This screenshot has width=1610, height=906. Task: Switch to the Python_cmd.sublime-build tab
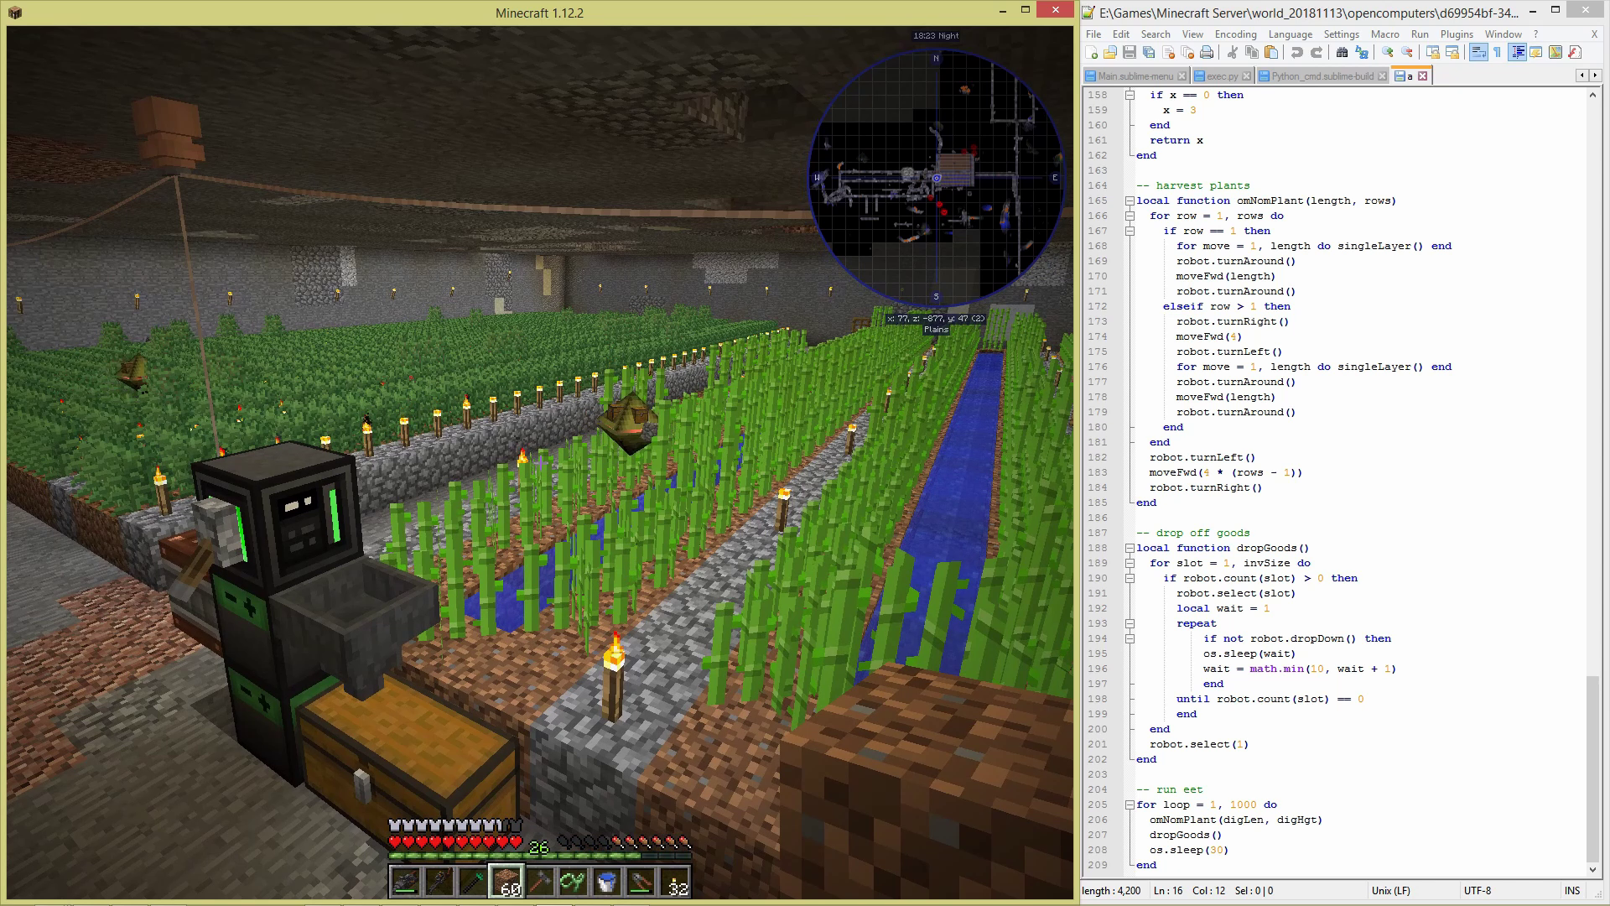click(x=1322, y=75)
